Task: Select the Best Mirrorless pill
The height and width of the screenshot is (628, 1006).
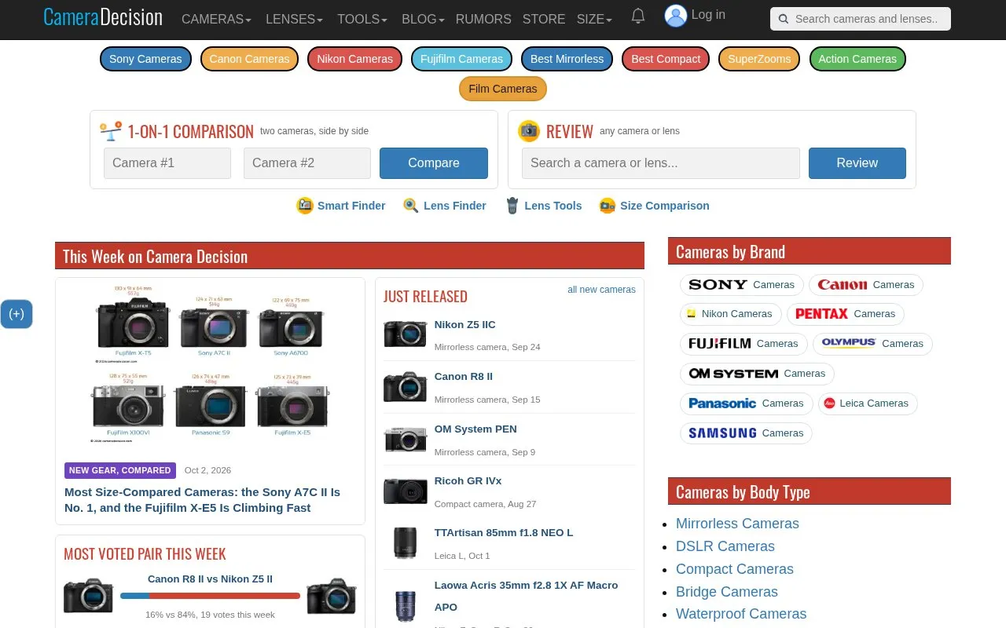Action: point(567,59)
